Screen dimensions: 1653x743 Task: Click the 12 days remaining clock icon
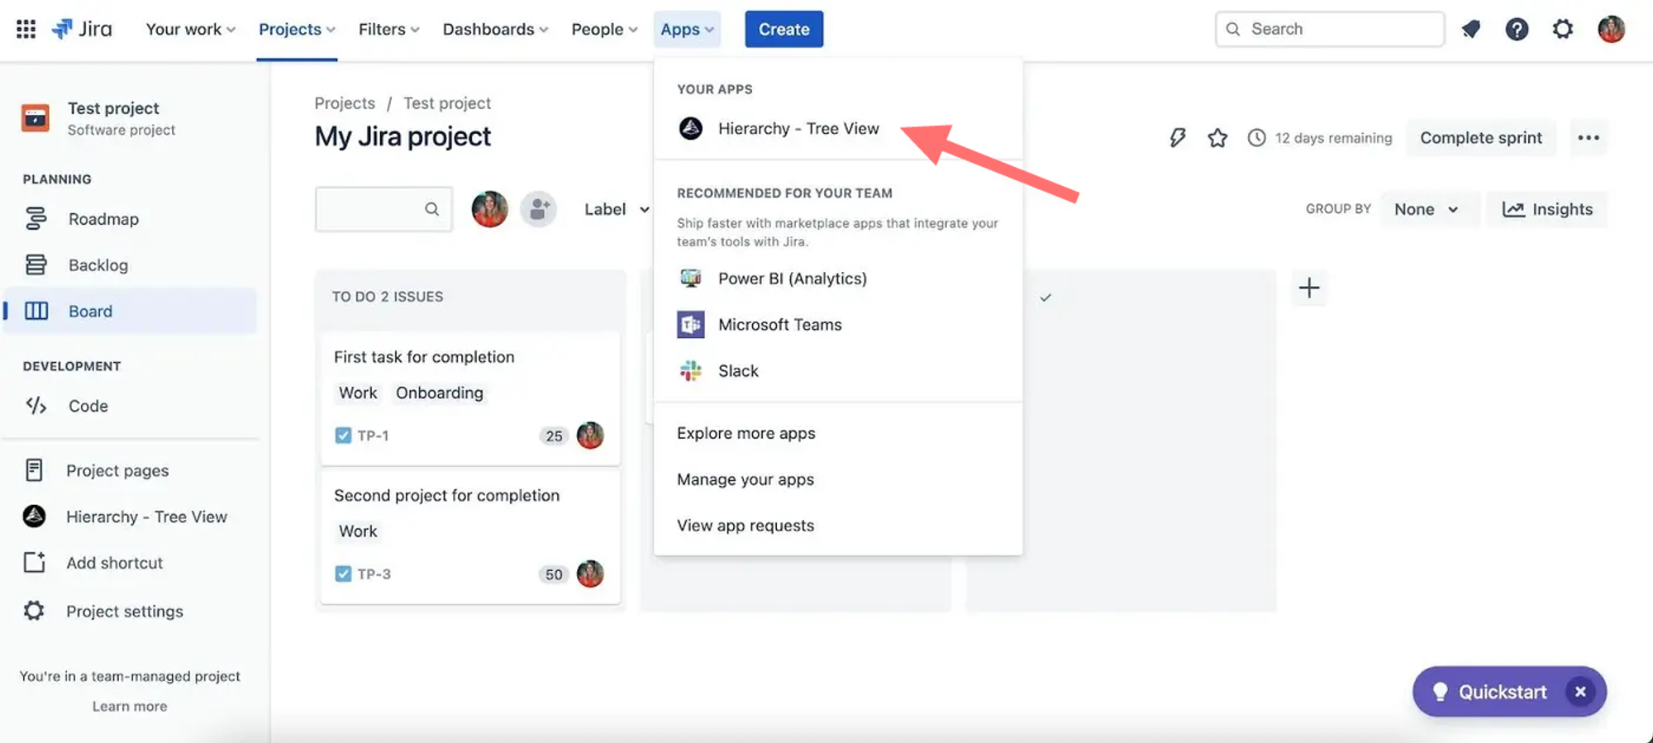(x=1256, y=138)
